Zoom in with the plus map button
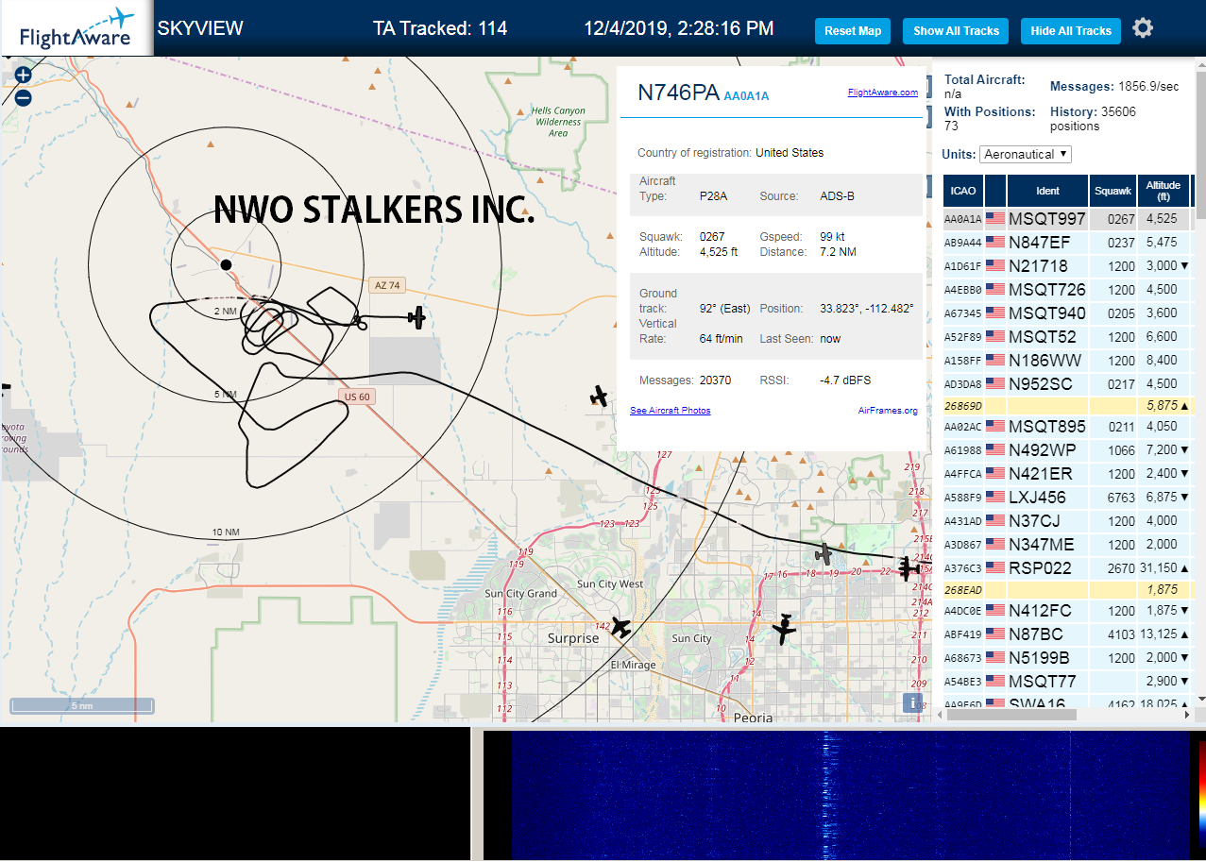 coord(24,75)
